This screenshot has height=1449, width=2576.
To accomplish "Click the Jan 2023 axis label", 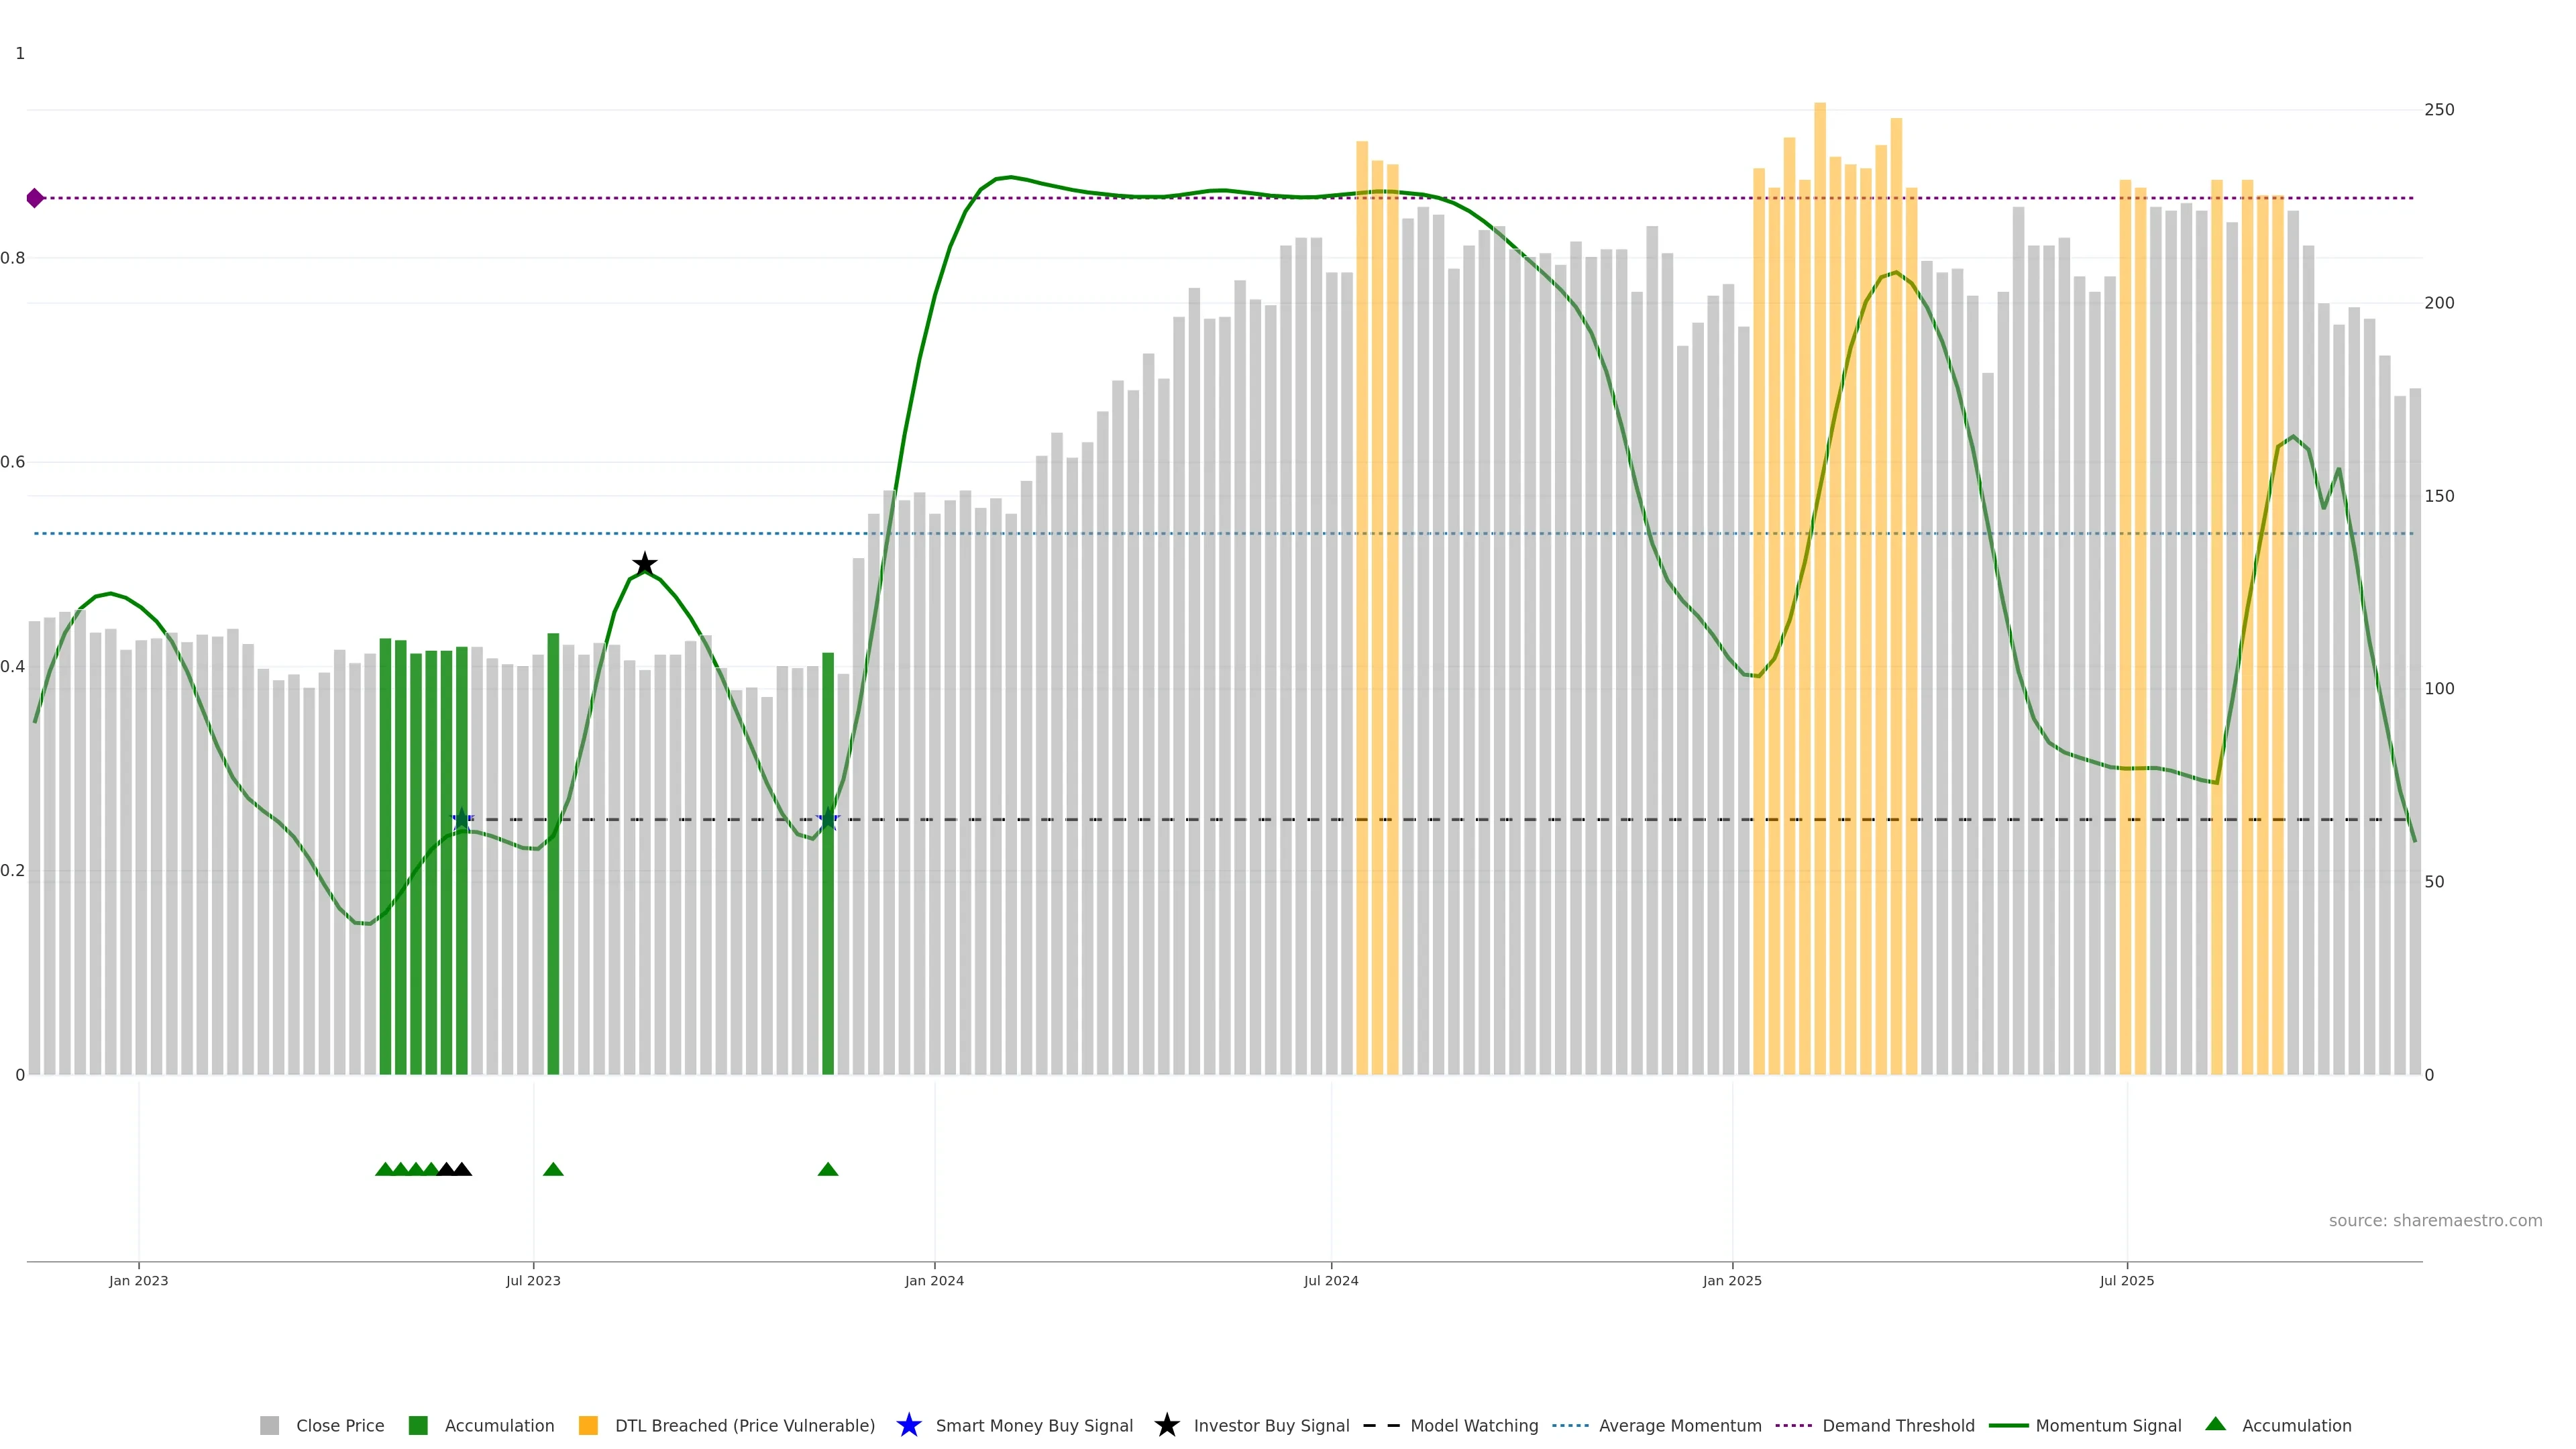I will click(139, 1280).
